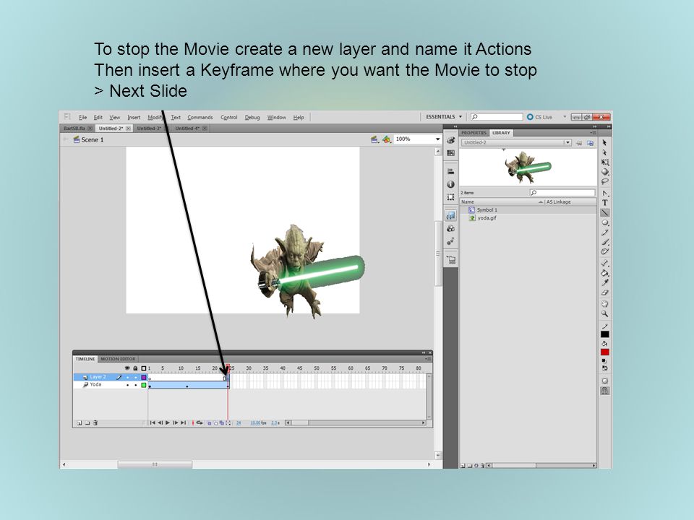Screen dimensions: 694x520
Task: Open the Motion Presets panel icon
Action: coord(450,241)
